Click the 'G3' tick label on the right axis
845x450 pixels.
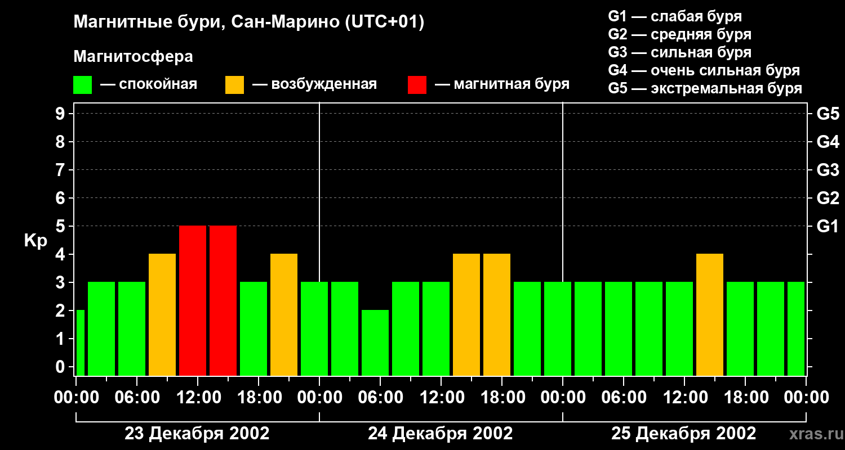[828, 170]
